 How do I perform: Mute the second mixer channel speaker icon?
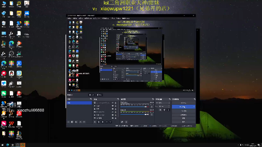coord(148,115)
